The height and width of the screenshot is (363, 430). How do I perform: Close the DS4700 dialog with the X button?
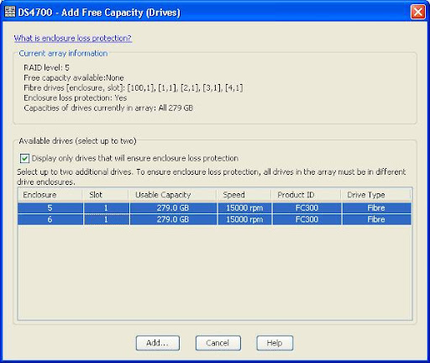tap(418, 13)
